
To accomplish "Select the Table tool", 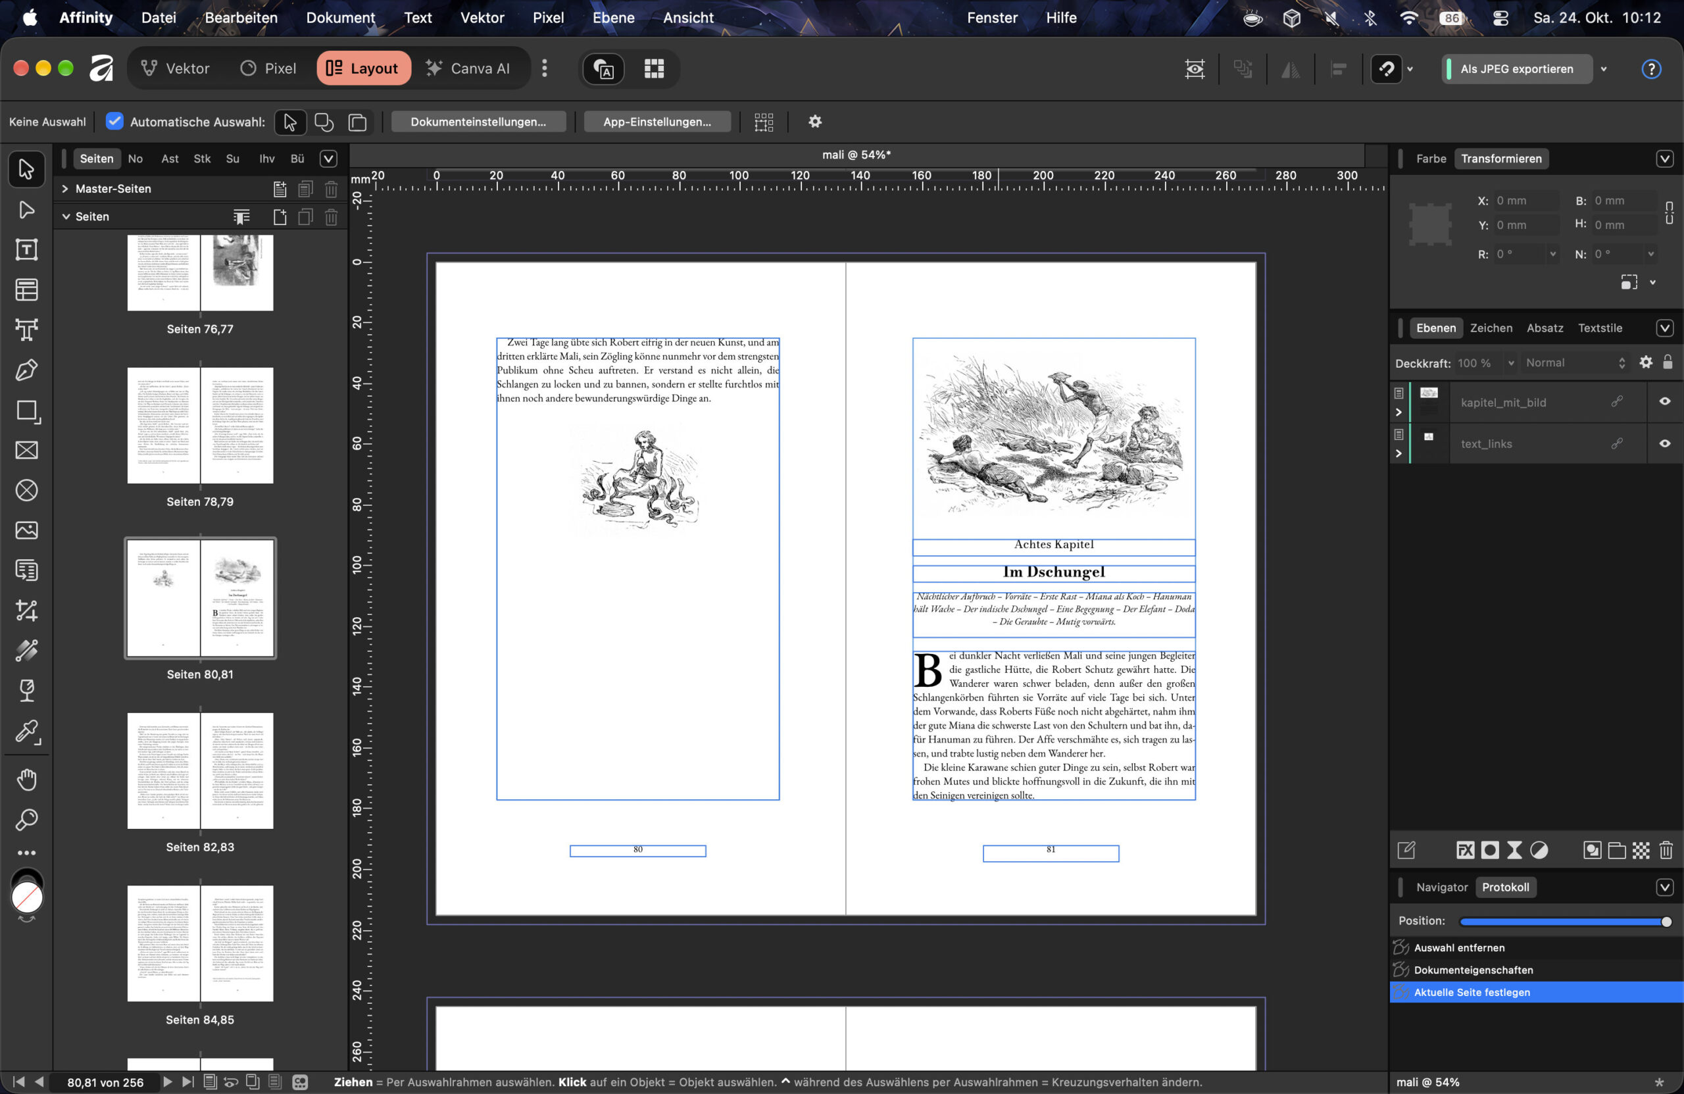I will coord(26,289).
